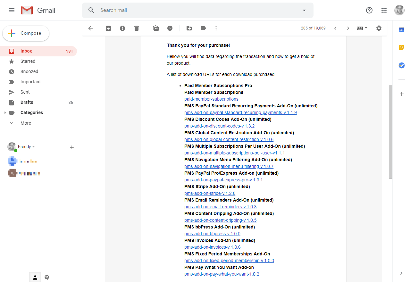410x282 pixels.
Task: Switch to Hangouts contacts tab
Action: click(x=35, y=278)
